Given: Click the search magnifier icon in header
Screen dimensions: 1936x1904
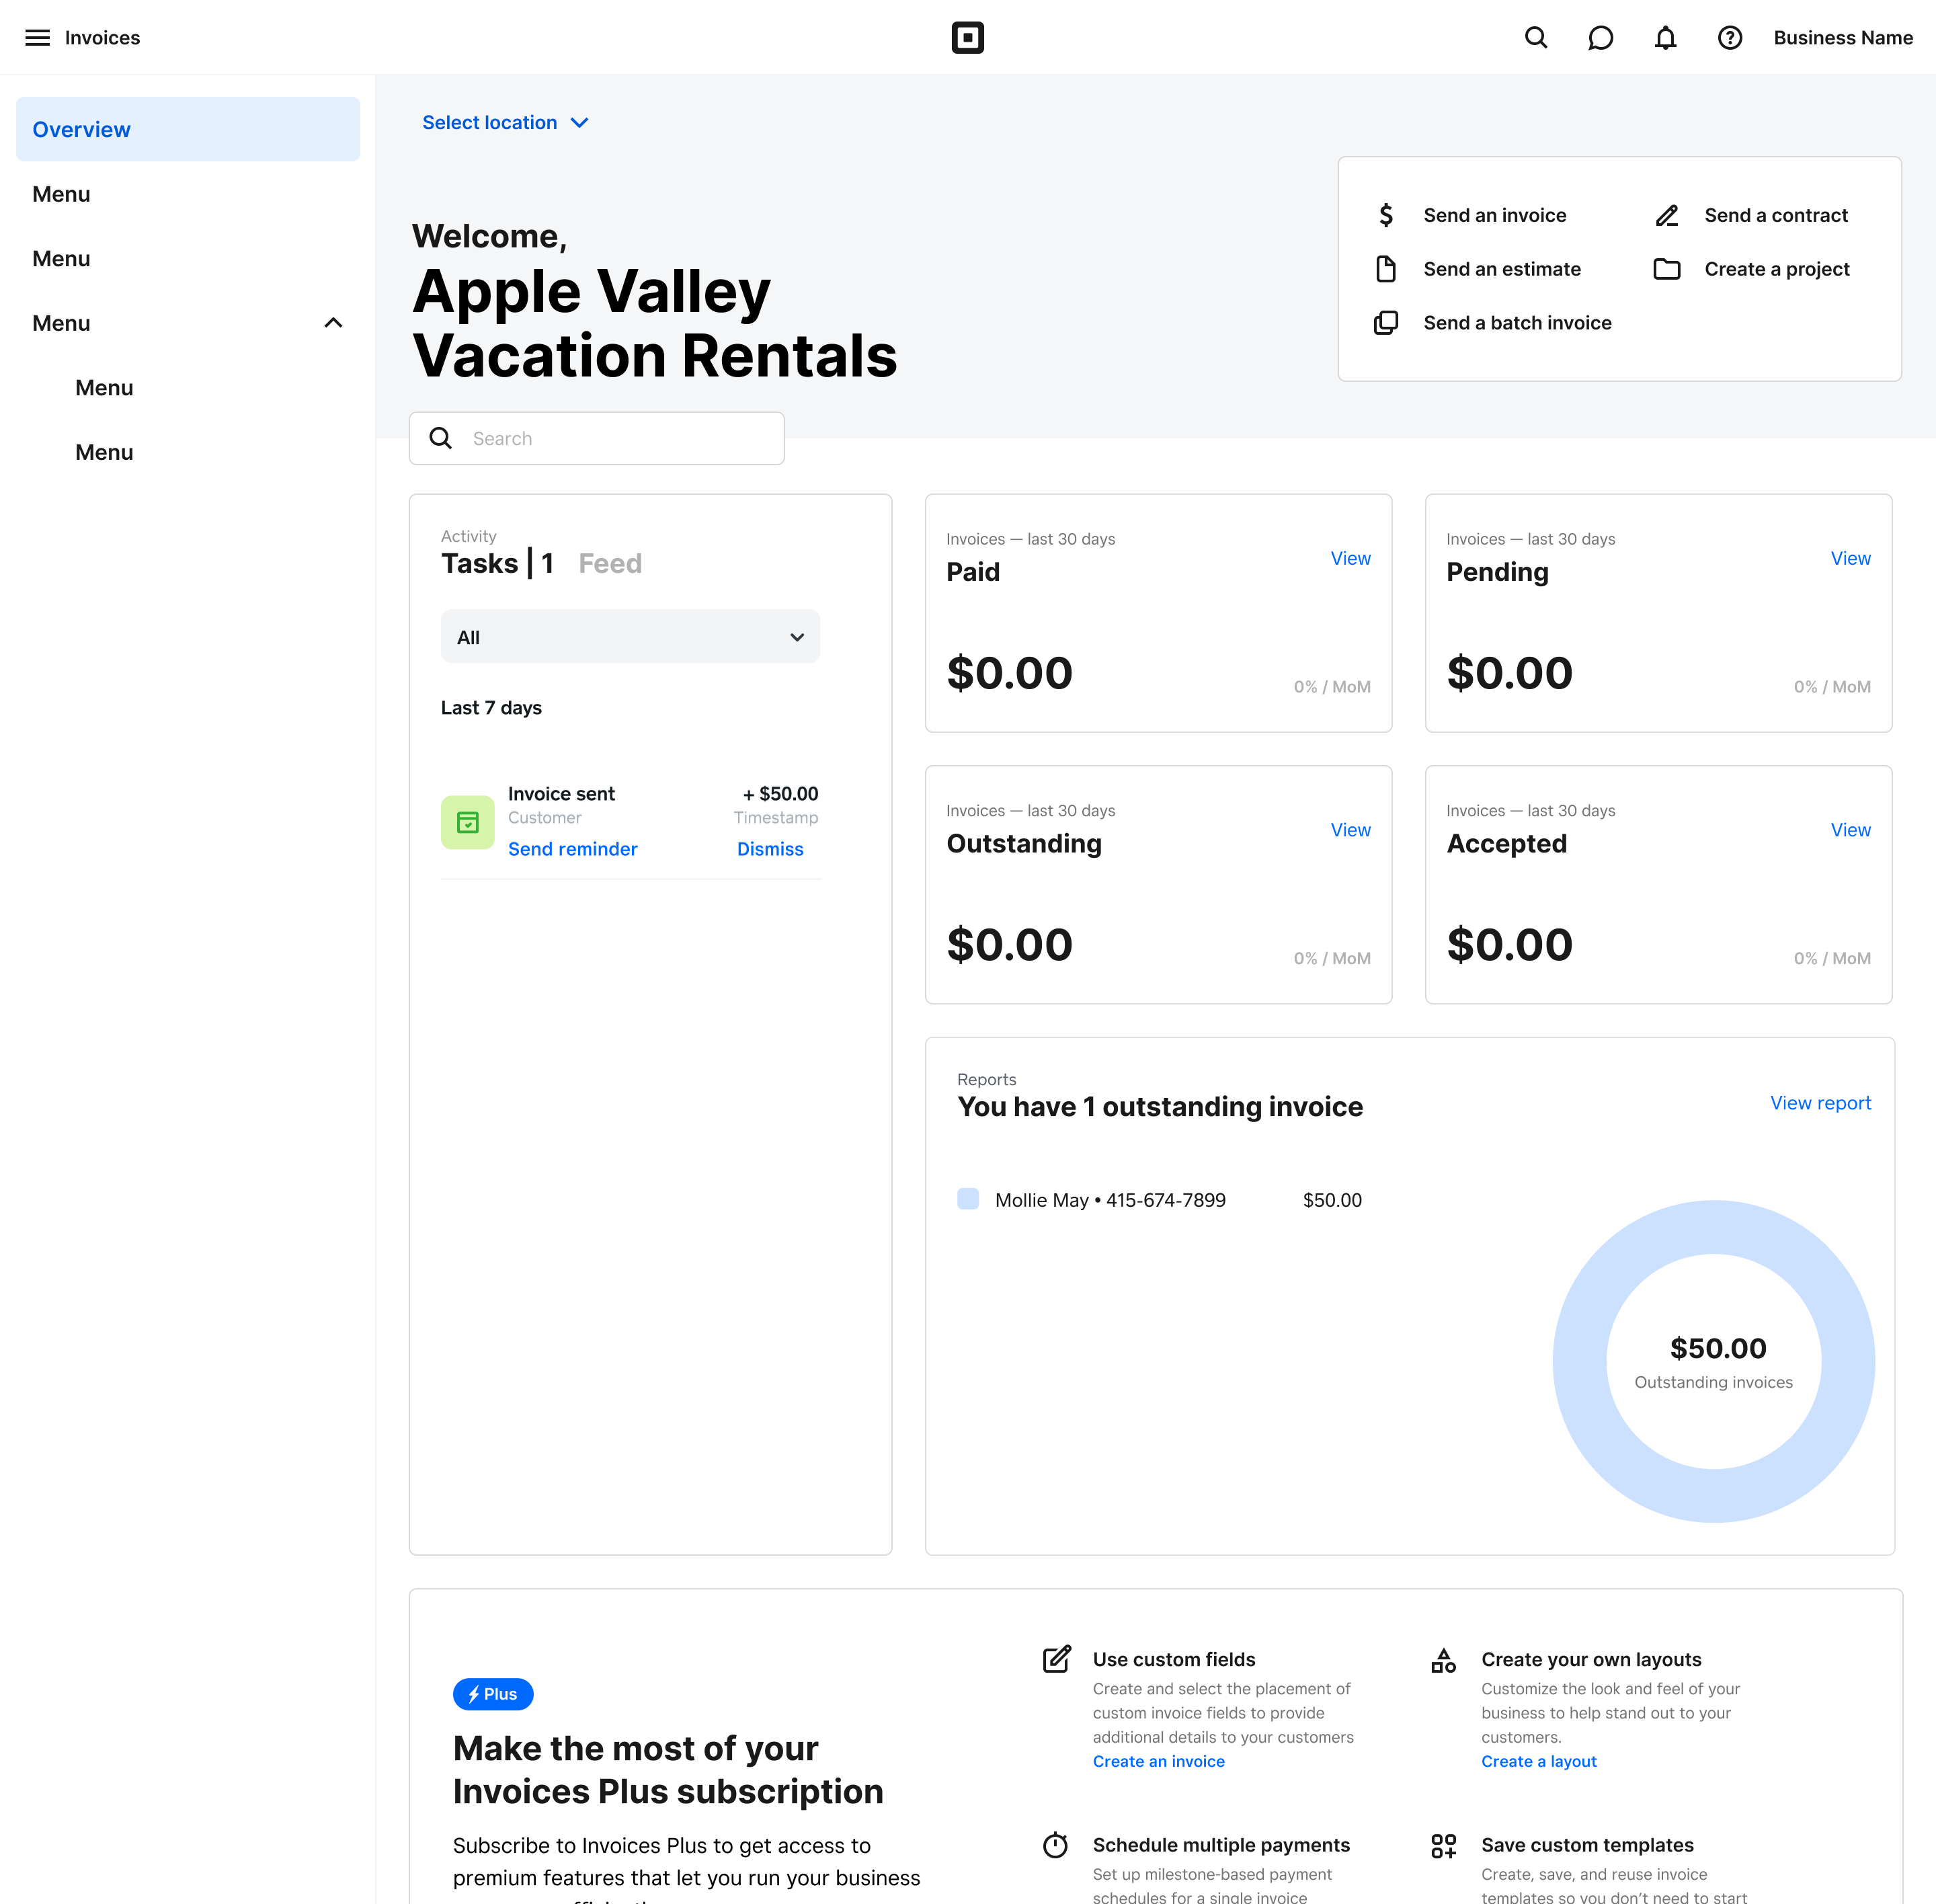Looking at the screenshot, I should [x=1536, y=38].
